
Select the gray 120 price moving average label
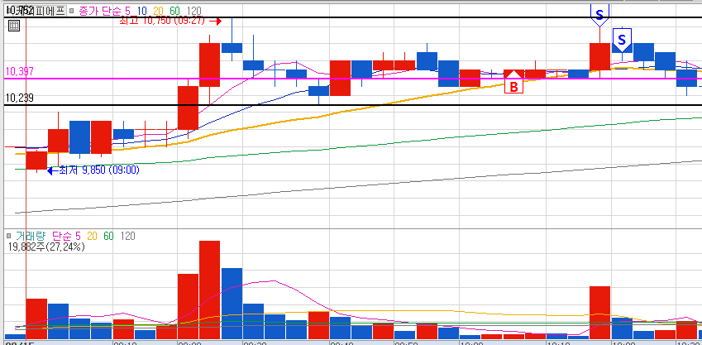(193, 11)
